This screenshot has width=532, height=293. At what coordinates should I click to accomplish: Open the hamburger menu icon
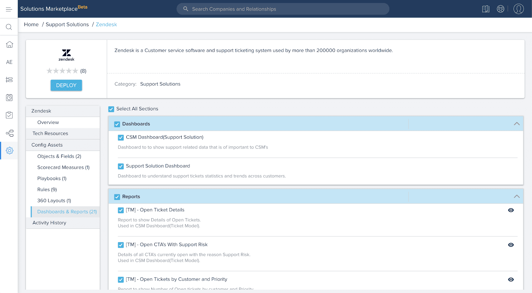coord(9,9)
